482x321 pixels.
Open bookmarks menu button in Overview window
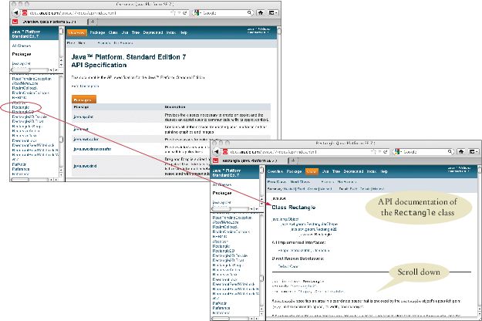click(273, 13)
